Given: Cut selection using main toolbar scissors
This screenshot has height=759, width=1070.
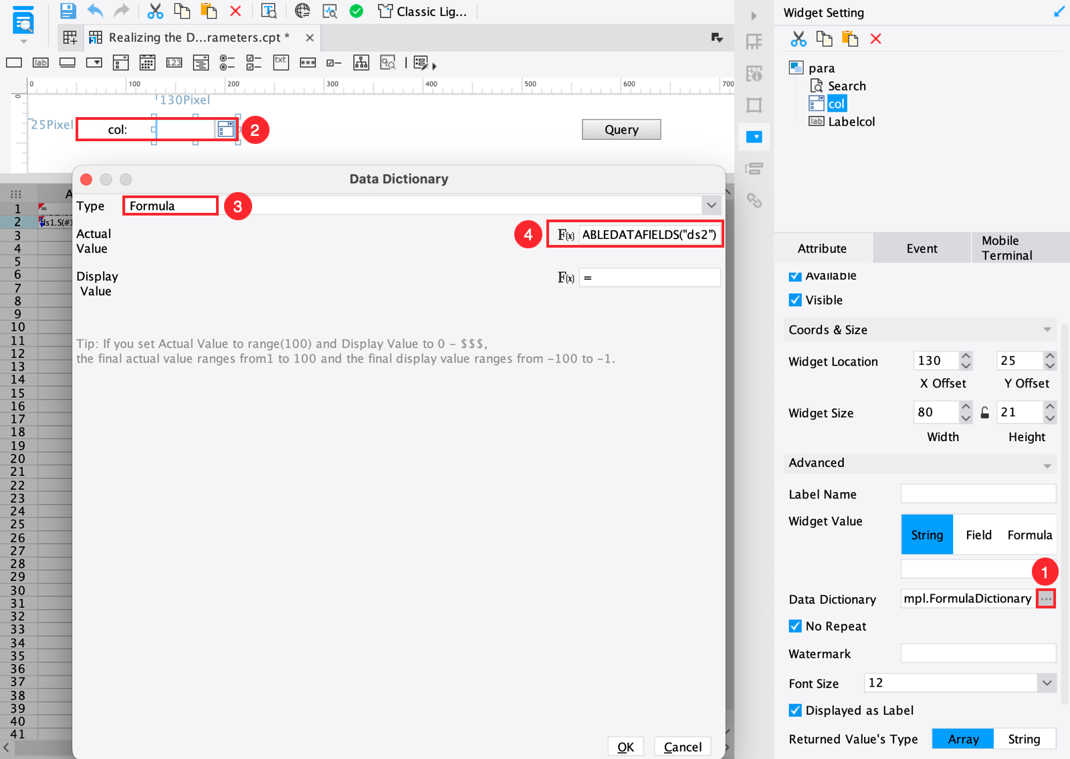Looking at the screenshot, I should (x=155, y=11).
